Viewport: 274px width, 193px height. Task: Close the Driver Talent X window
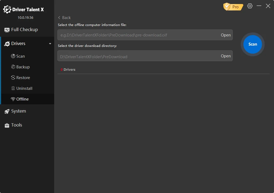click(x=268, y=6)
